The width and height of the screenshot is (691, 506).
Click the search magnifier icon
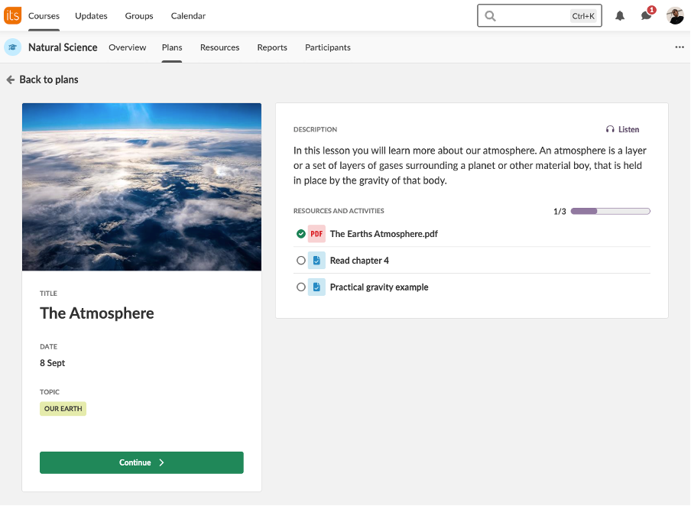490,16
